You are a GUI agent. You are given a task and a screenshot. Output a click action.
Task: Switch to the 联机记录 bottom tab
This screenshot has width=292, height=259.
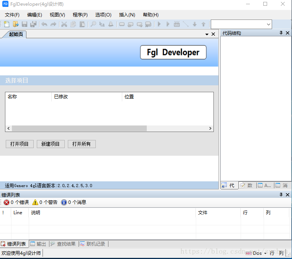[93, 244]
